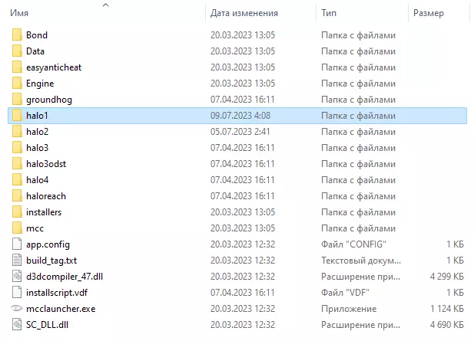
Task: Click the Data folder icon
Action: coord(17,51)
